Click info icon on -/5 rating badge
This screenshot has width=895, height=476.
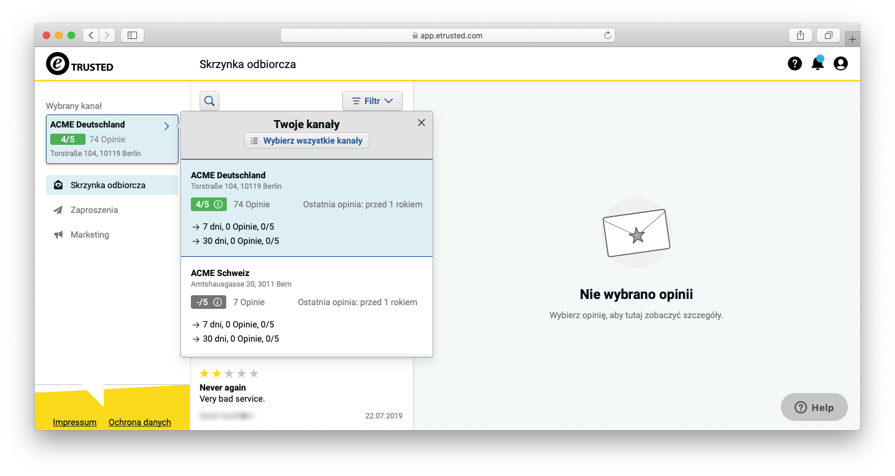(x=218, y=302)
